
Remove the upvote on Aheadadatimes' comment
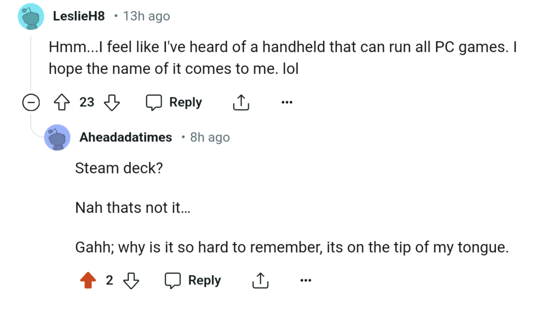pyautogui.click(x=87, y=280)
